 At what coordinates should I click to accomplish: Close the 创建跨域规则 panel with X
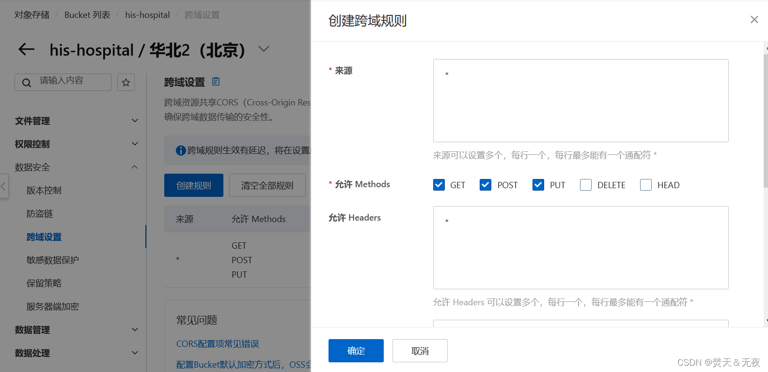coord(754,19)
